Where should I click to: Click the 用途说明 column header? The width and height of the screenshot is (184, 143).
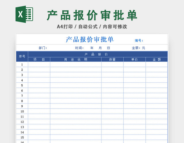click(76, 59)
